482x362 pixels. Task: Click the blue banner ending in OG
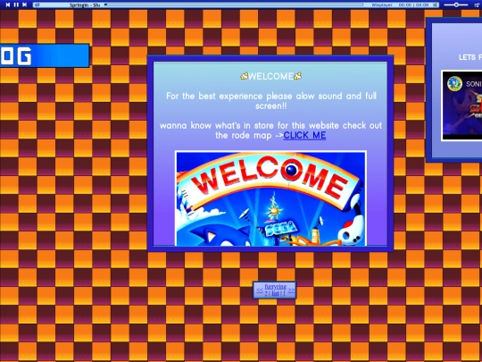[45, 55]
